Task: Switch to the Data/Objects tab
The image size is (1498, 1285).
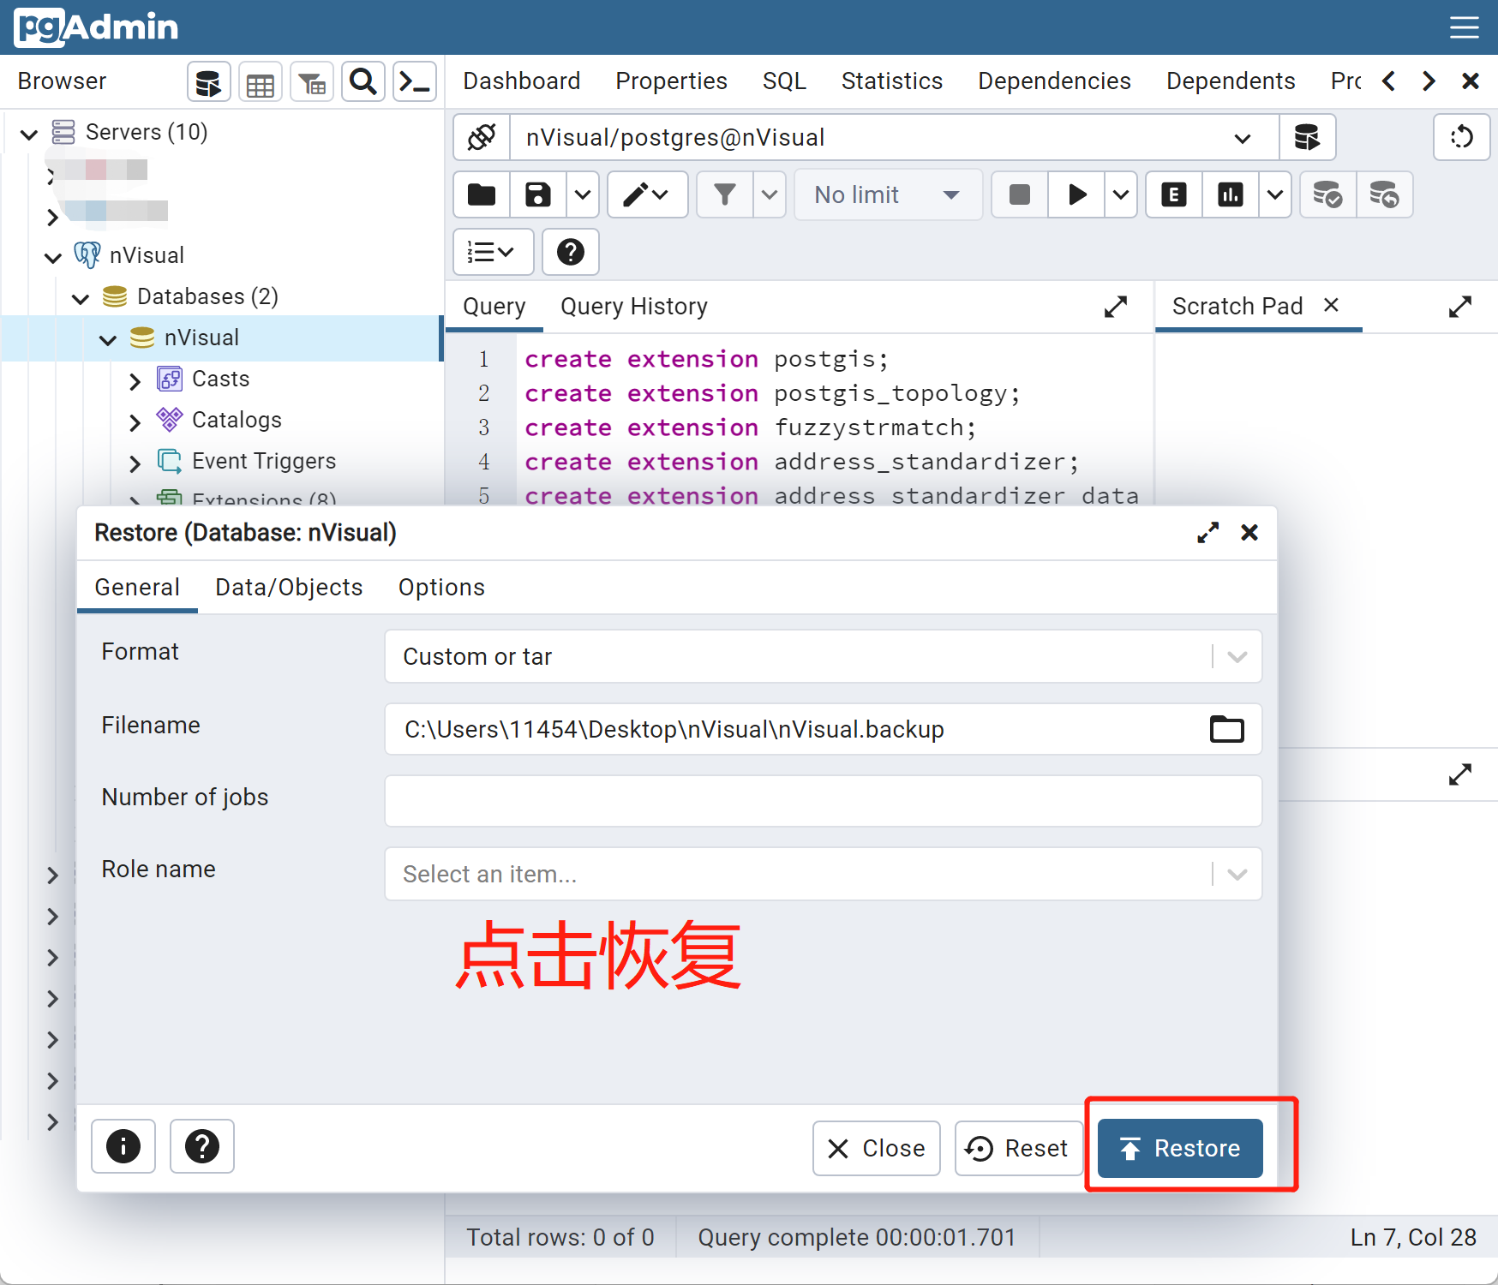Action: coord(289,588)
